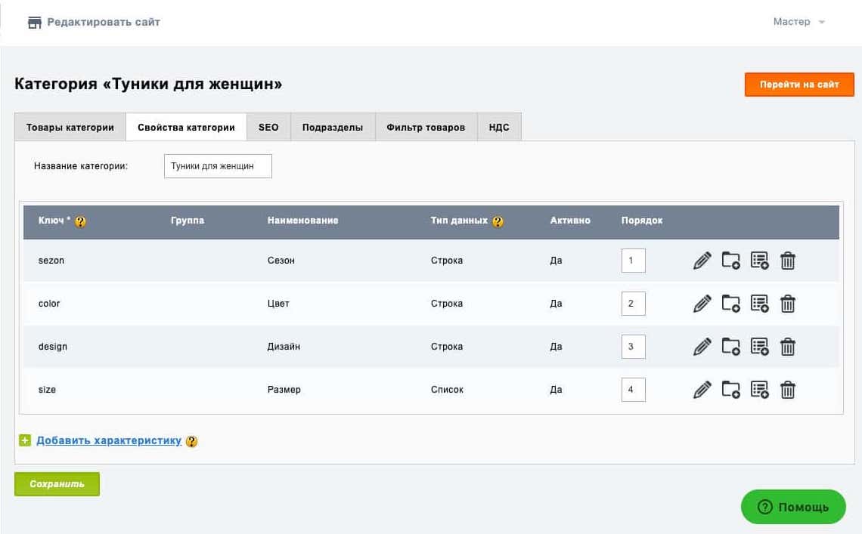Click the list-add icon in size row
The height and width of the screenshot is (534, 862).
click(x=760, y=390)
